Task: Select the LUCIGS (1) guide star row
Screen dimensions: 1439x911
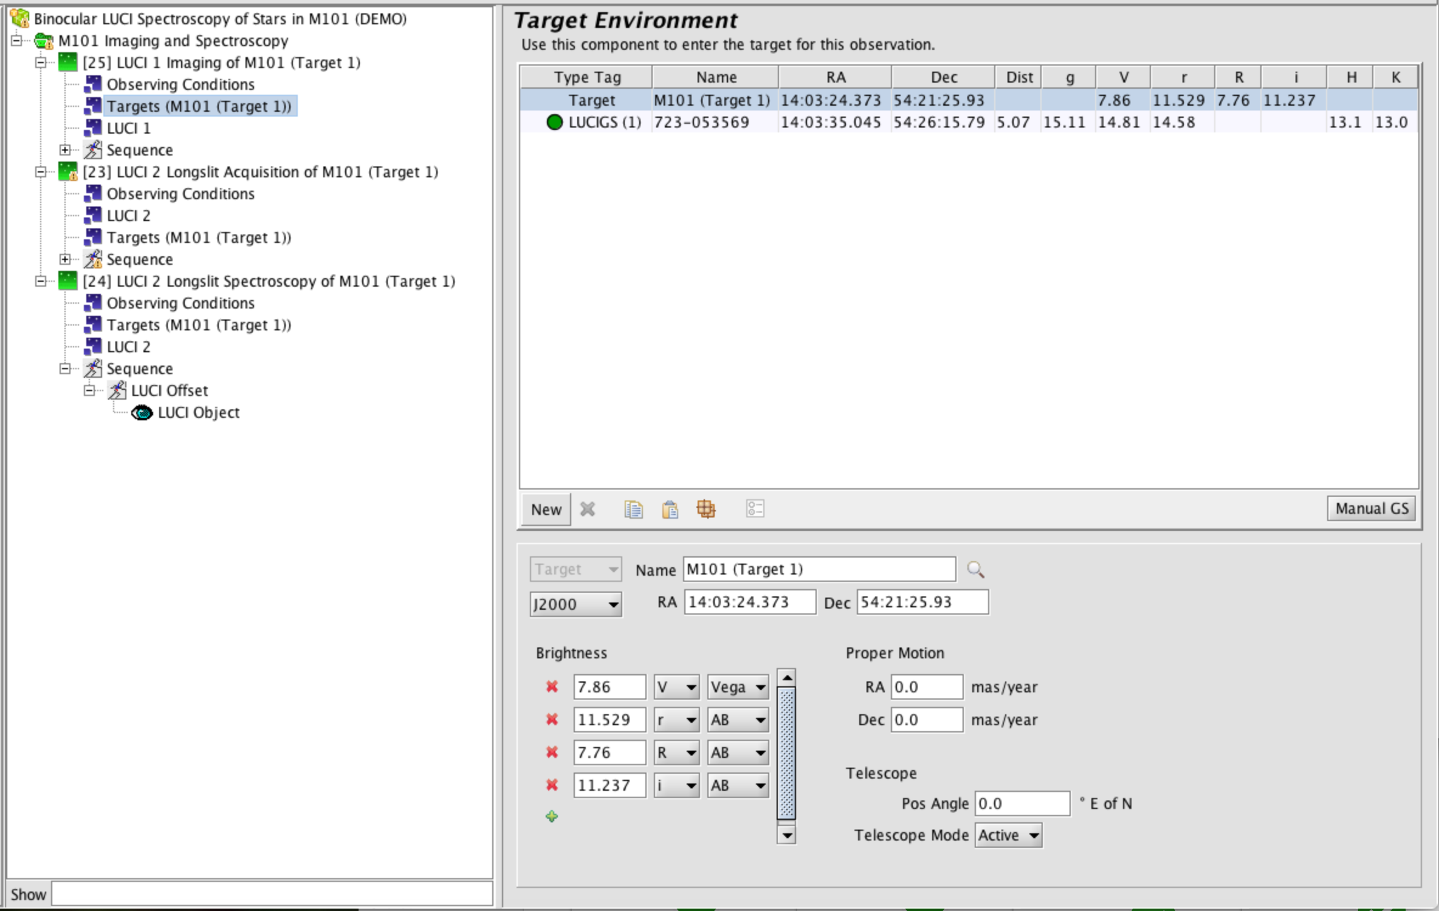Action: (x=969, y=122)
